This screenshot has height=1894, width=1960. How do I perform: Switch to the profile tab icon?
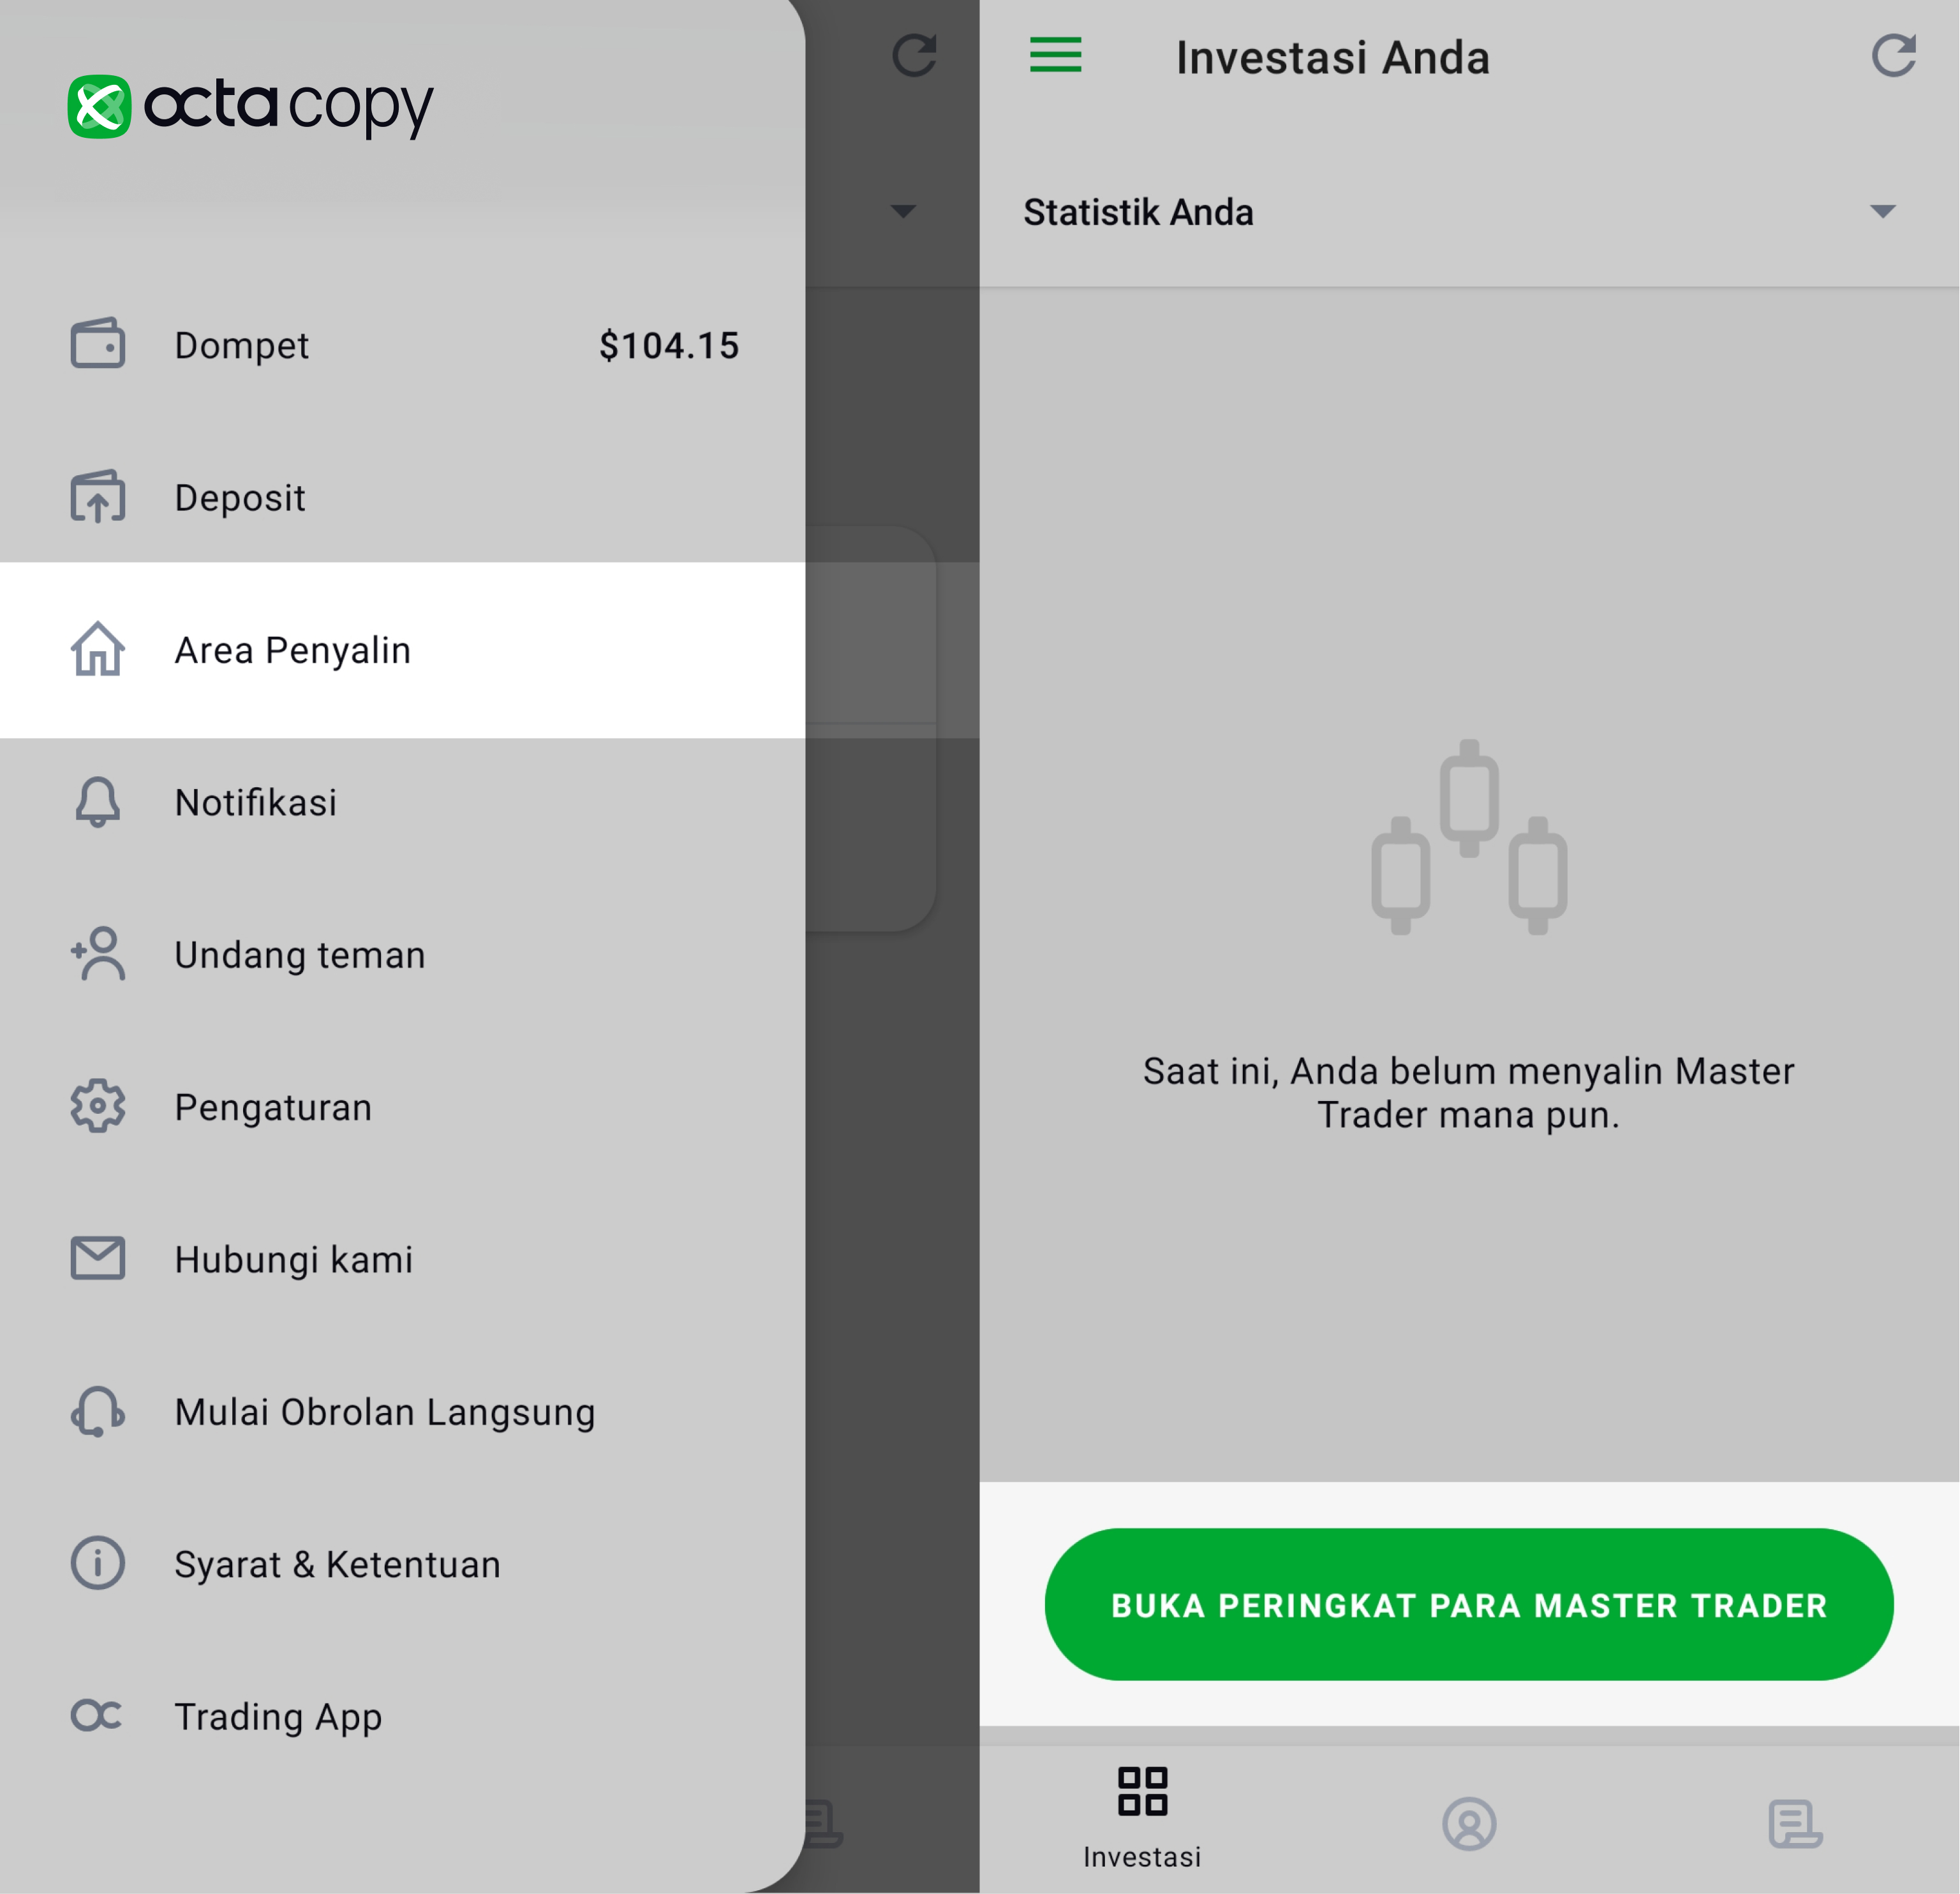pyautogui.click(x=1469, y=1824)
